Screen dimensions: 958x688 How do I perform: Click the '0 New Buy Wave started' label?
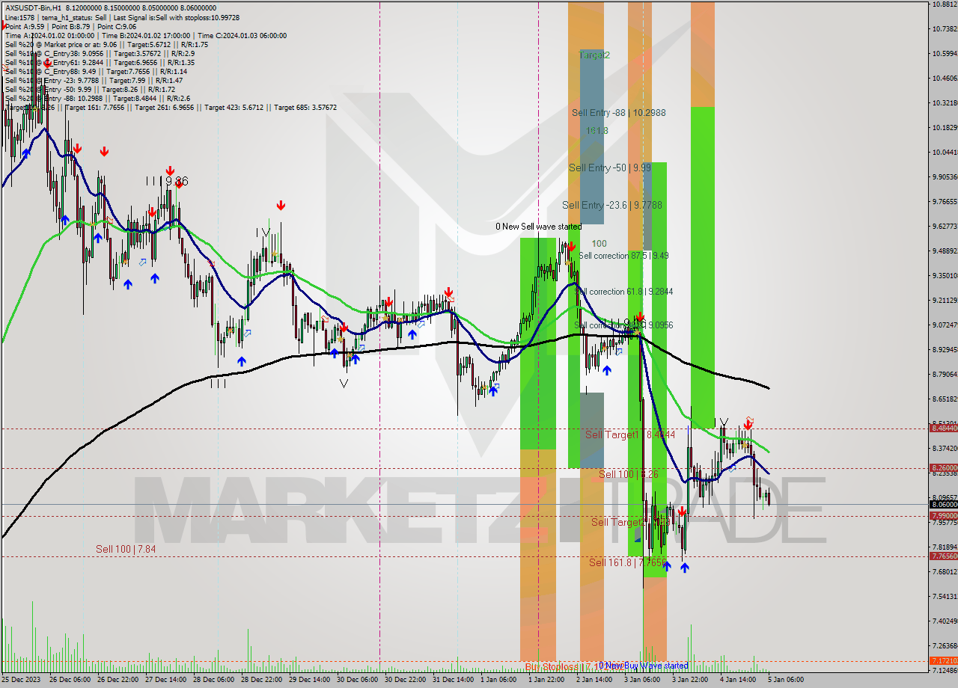642,665
